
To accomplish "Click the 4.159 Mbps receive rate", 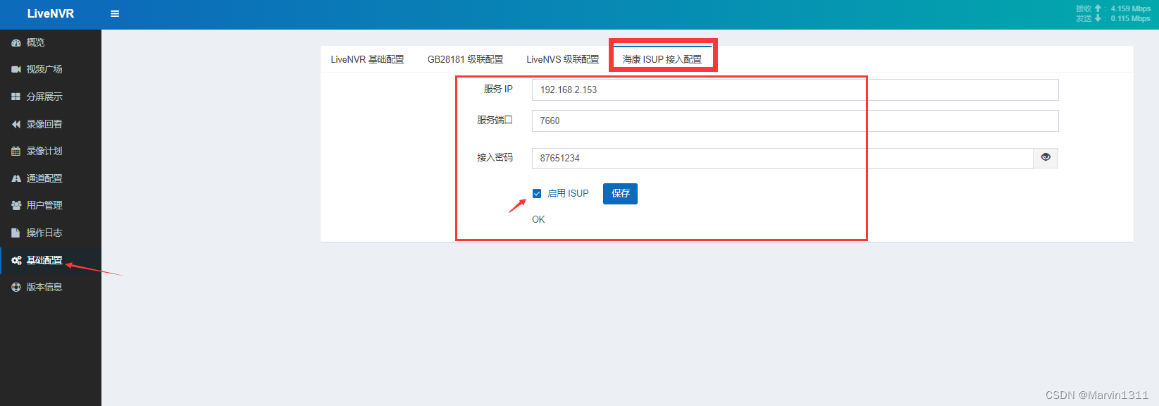I will pos(1131,8).
